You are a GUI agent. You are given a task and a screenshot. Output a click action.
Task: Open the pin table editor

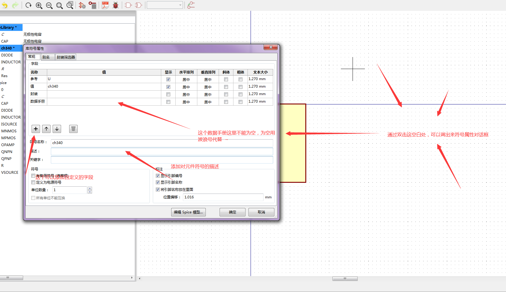pos(92,5)
